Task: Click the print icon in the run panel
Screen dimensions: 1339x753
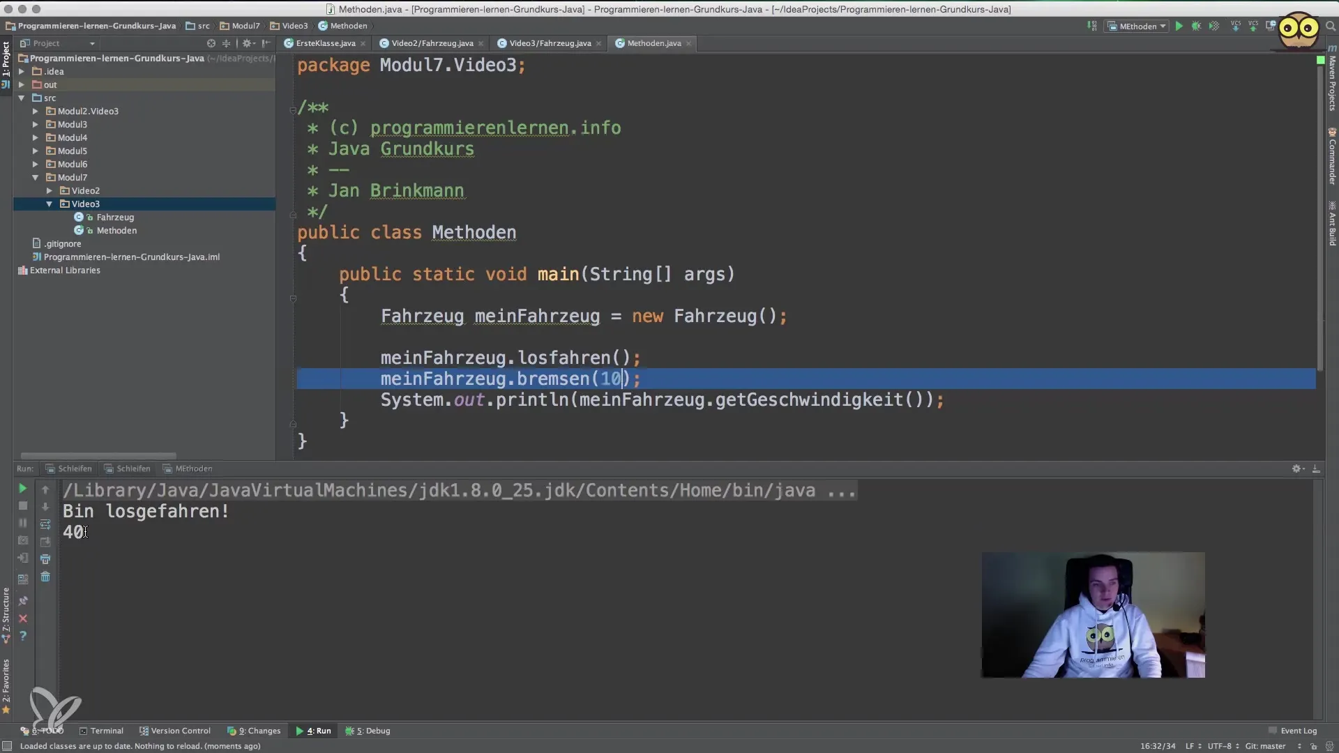Action: tap(45, 559)
